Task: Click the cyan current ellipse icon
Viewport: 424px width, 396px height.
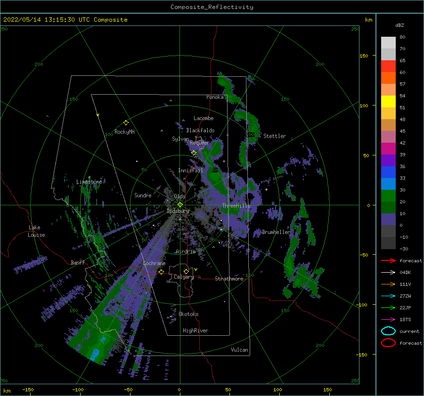Action: tap(388, 331)
